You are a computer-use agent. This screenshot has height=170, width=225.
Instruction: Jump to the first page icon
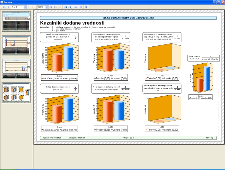[4, 7]
